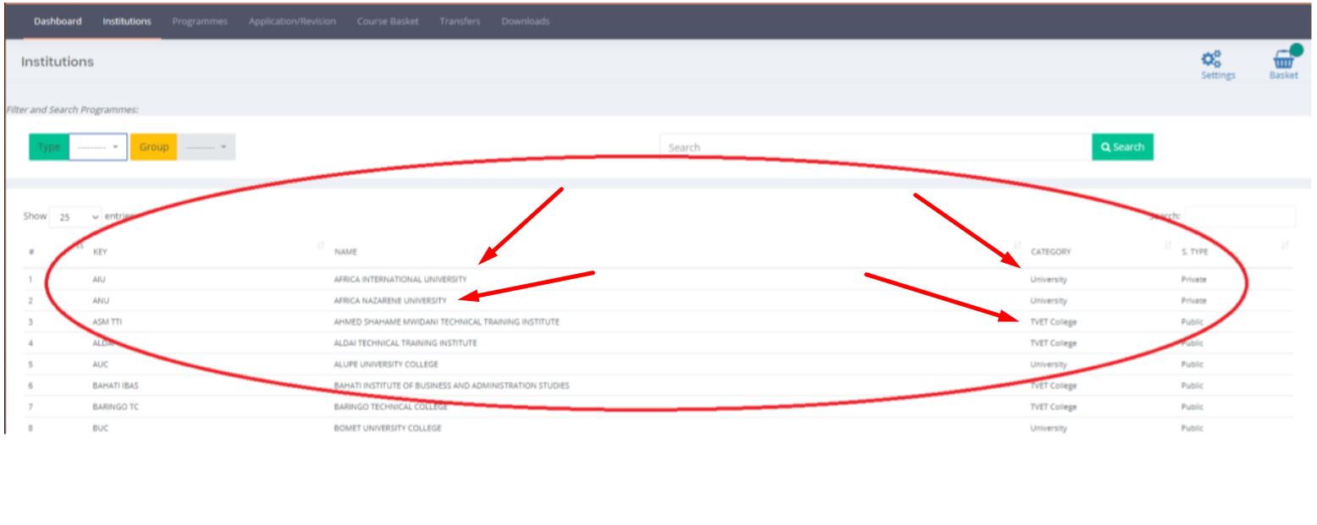
Task: Select the Alupe University College row
Action: [x=386, y=364]
